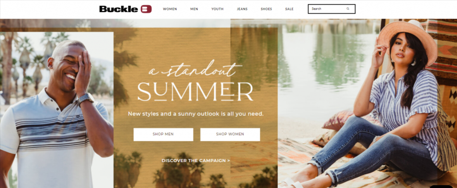This screenshot has width=457, height=188.
Task: Click the 'New styles and a sunny outlook' tagline
Action: click(x=195, y=114)
